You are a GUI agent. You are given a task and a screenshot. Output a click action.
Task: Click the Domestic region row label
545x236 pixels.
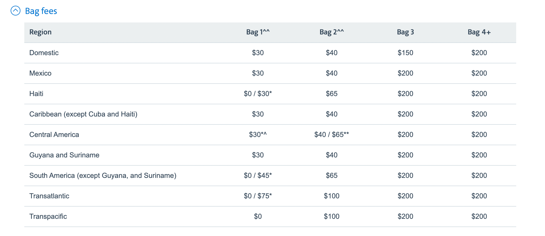coord(44,53)
